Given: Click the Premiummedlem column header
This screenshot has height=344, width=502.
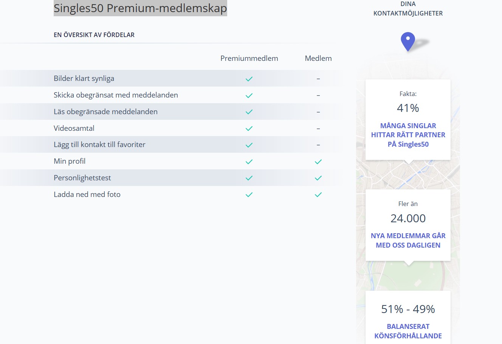Looking at the screenshot, I should click(249, 58).
